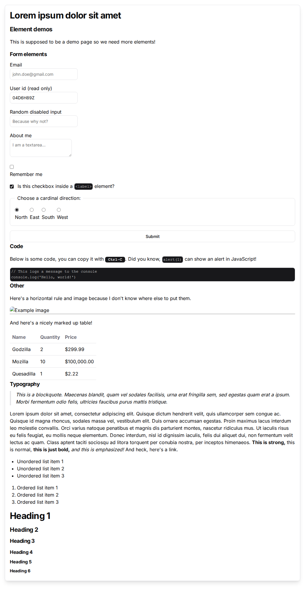Click the alert(1) inline code snippet
The width and height of the screenshot is (305, 595).
click(x=172, y=259)
